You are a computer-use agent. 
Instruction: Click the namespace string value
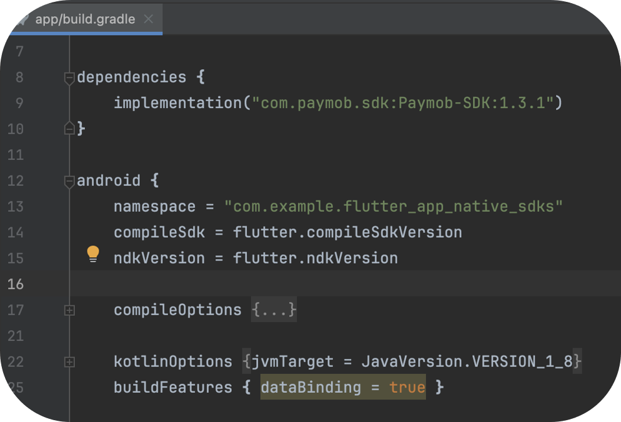tap(394, 207)
